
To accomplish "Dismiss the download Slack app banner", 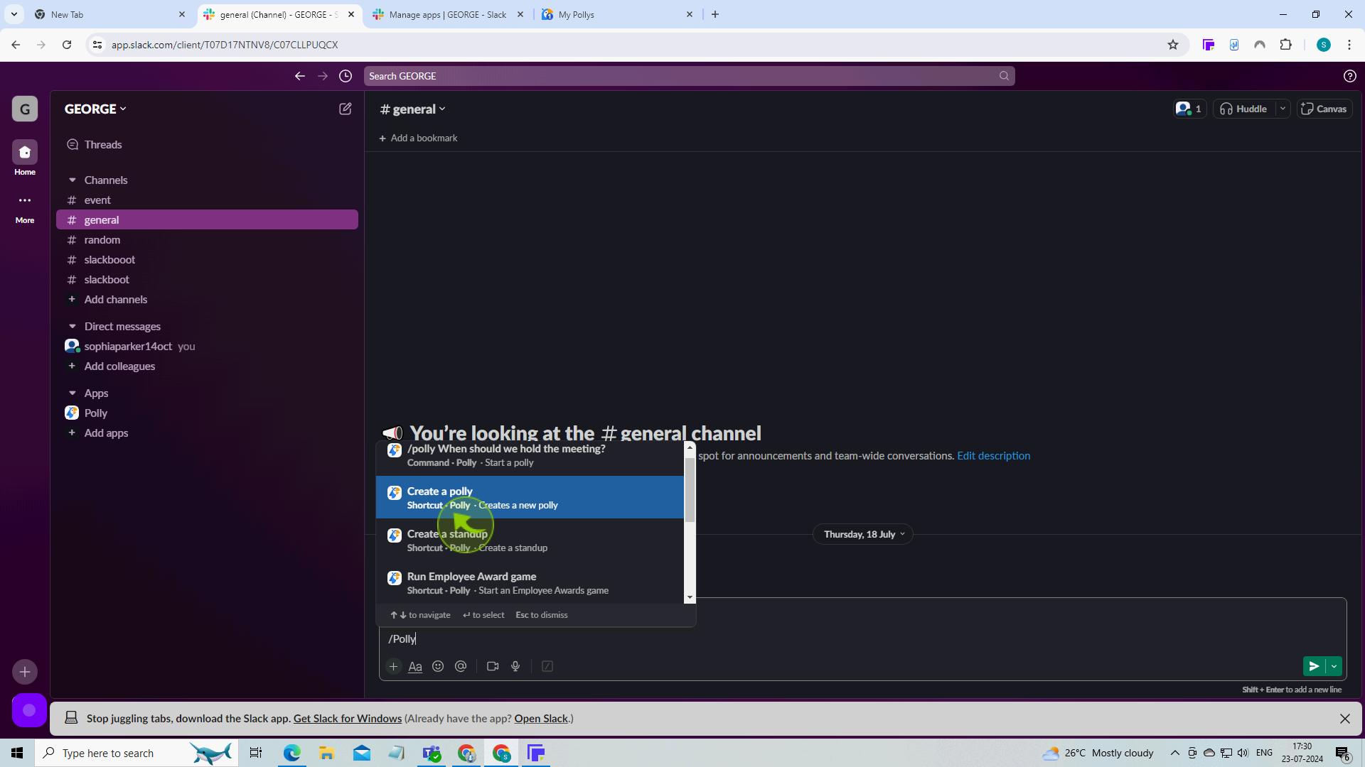I will (1345, 719).
